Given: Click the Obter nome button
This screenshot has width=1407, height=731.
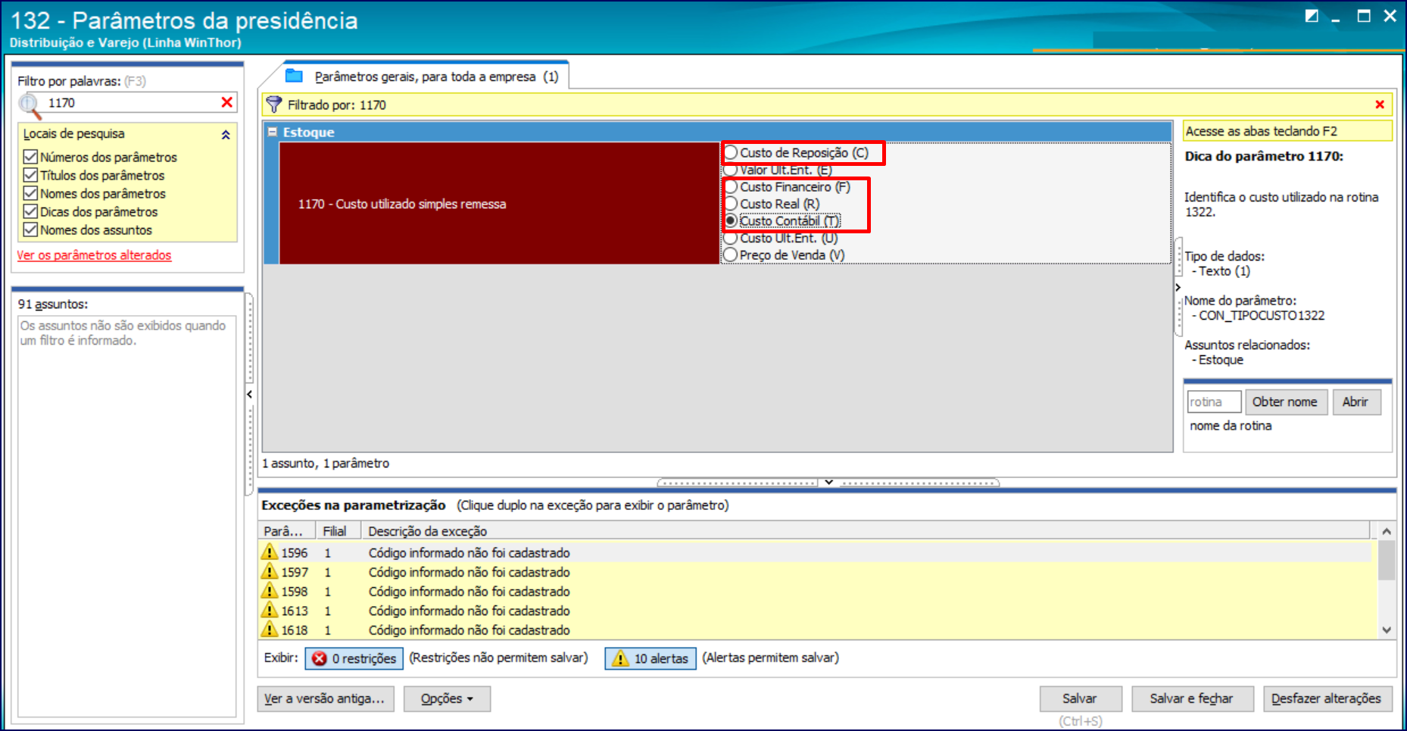Looking at the screenshot, I should (x=1284, y=401).
